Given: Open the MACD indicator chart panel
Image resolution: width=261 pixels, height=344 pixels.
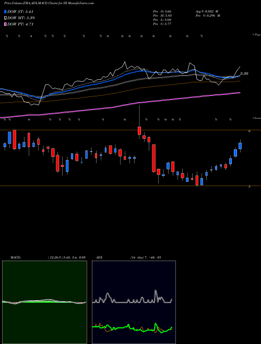Looking at the screenshot, I should pyautogui.click(x=44, y=302).
